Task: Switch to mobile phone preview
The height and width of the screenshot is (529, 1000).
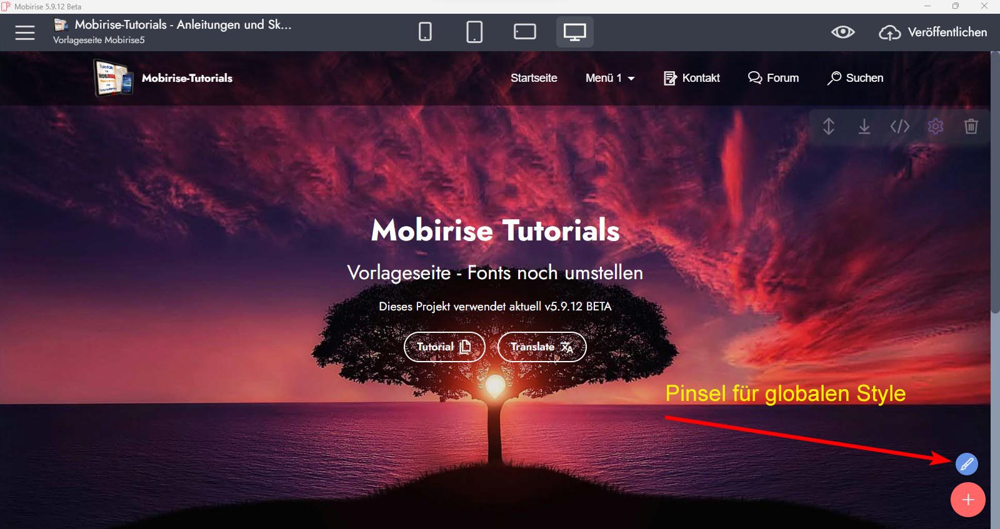Action: 425,32
